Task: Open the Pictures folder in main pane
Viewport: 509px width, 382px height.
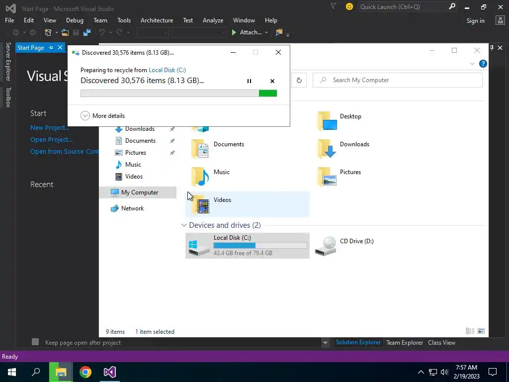Action: pyautogui.click(x=339, y=177)
